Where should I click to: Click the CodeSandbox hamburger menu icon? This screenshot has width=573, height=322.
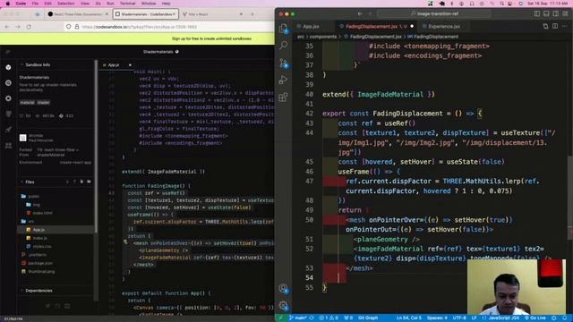point(8,52)
